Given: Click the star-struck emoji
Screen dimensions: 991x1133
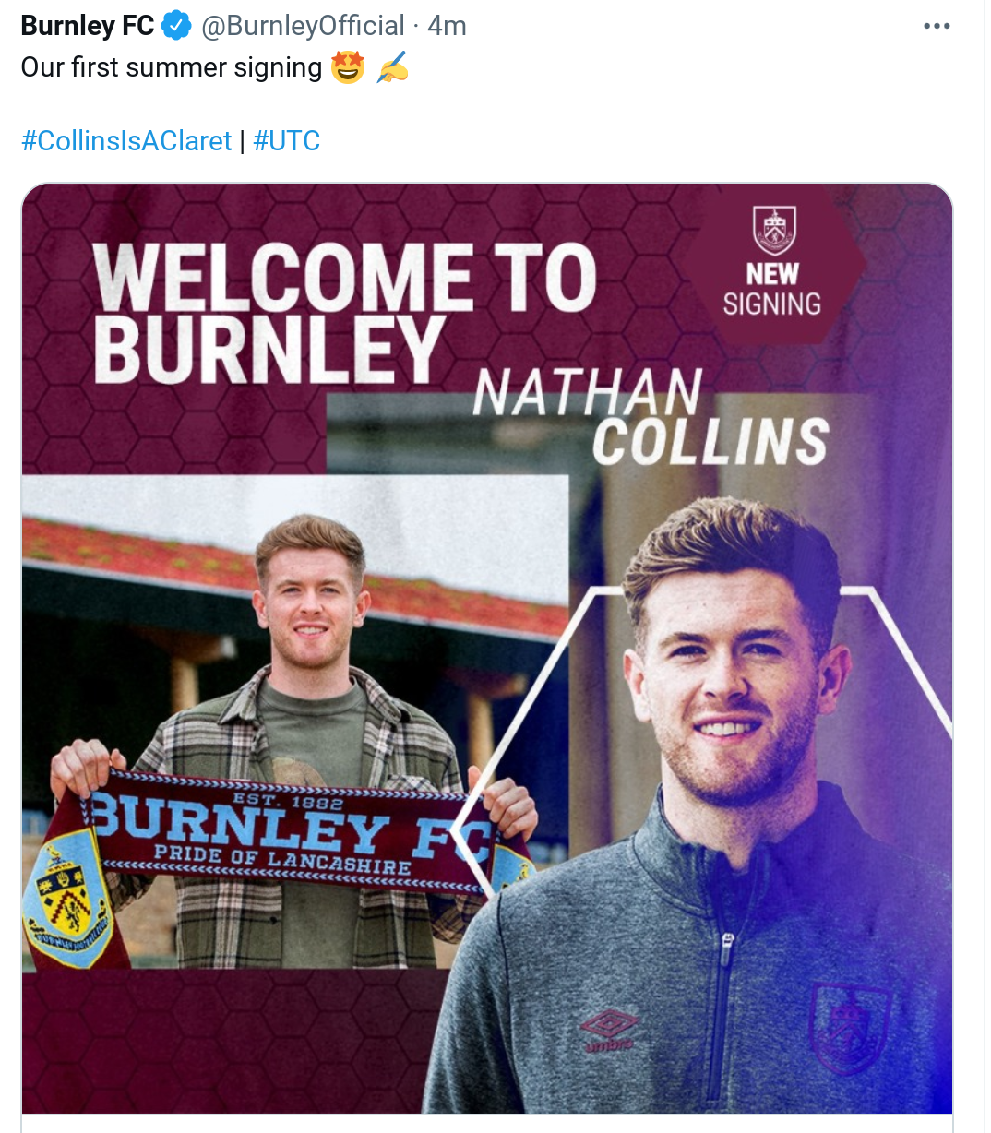Looking at the screenshot, I should pyautogui.click(x=348, y=68).
